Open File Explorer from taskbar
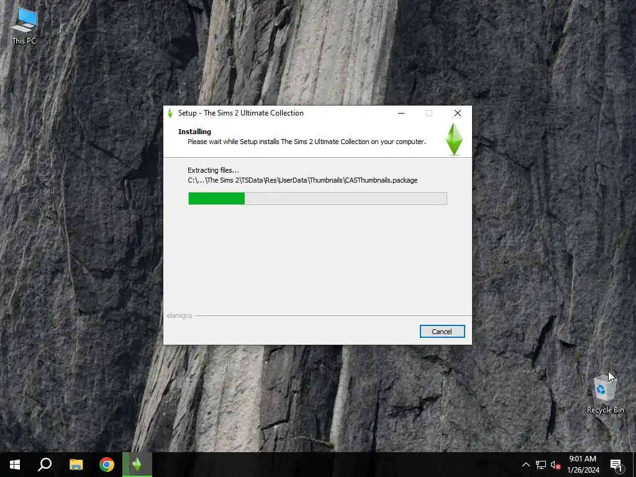 [76, 465]
